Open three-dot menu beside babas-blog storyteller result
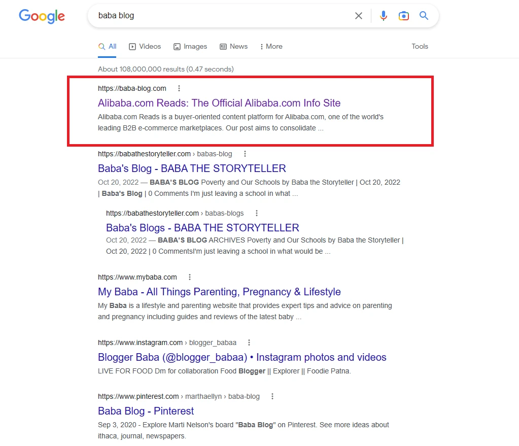Viewport: 519px width, 446px height. [x=245, y=154]
